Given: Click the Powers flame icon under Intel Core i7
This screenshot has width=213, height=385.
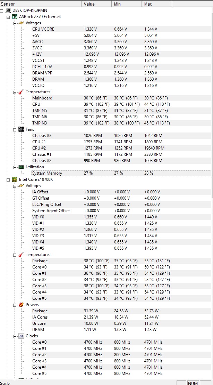Looking at the screenshot, I should click(21, 304).
